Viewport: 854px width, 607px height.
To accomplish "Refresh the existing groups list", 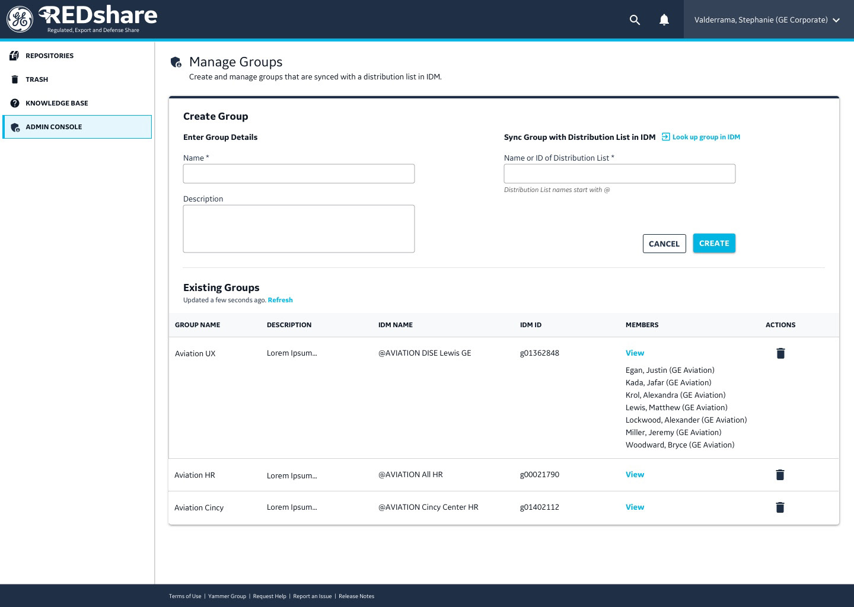I will coord(280,300).
